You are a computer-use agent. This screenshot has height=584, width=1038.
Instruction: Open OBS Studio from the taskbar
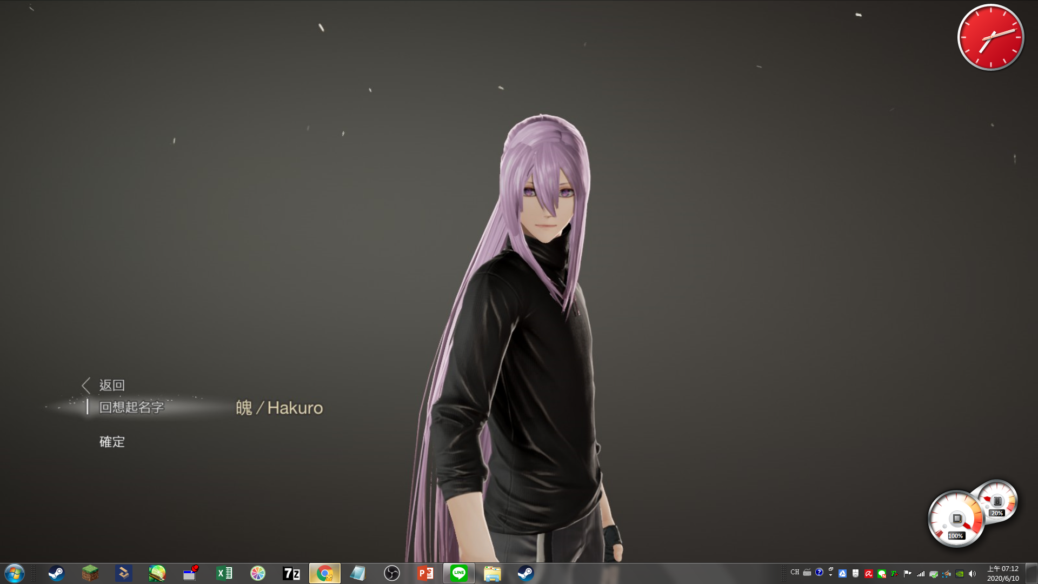click(x=392, y=573)
